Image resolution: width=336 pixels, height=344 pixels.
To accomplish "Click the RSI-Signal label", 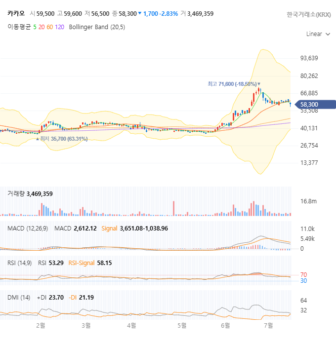I will 82,263.
